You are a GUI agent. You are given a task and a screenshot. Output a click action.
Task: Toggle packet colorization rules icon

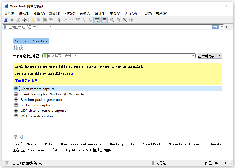(x=105, y=20)
